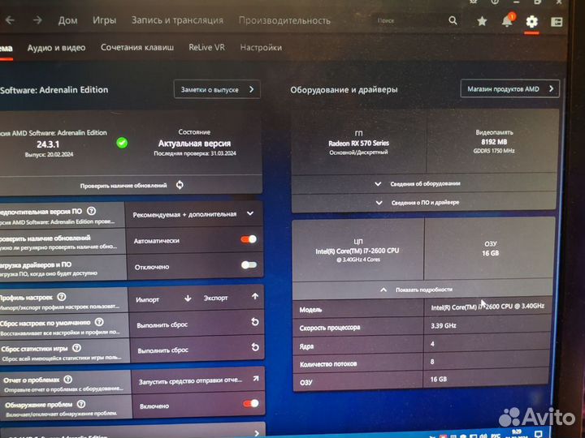This screenshot has width=585, height=438.
Task: Click Импорт profile button
Action: [148, 299]
